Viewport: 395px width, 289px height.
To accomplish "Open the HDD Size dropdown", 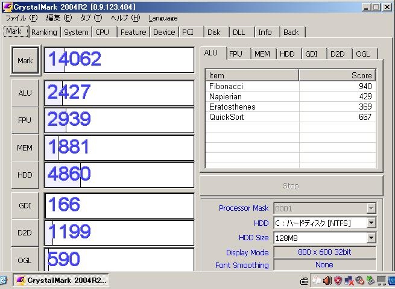I will pyautogui.click(x=371, y=238).
